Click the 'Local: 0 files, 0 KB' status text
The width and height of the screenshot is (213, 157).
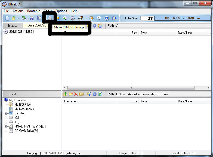click(x=184, y=153)
